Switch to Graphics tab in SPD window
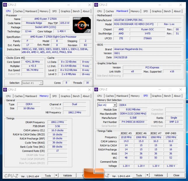Image resolution: width=188 pixels, height=181 pixels. 157,96
